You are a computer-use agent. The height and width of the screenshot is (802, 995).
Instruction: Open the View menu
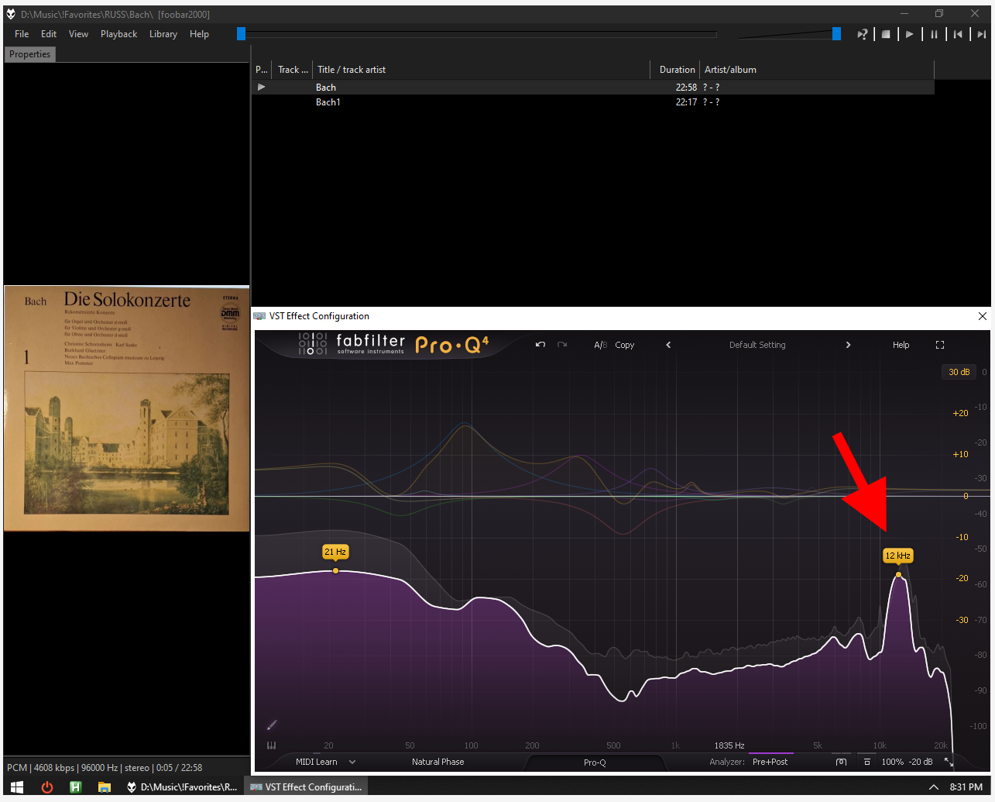pyautogui.click(x=78, y=34)
